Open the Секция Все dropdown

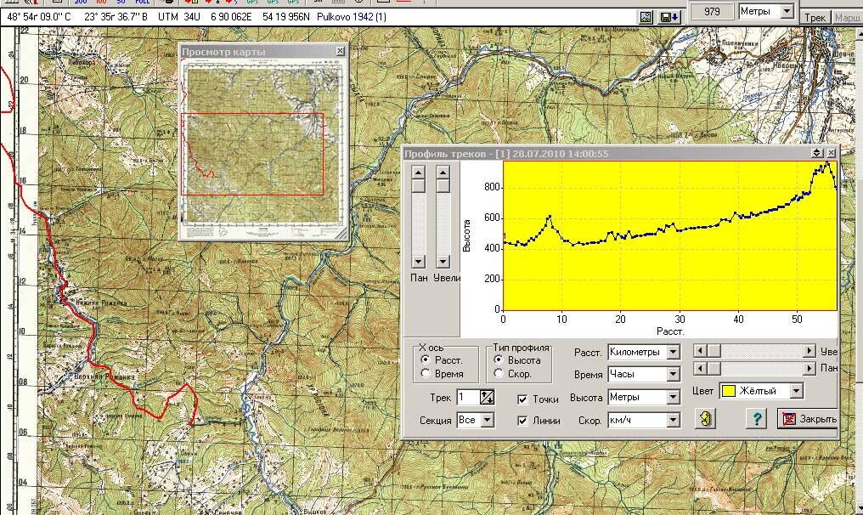click(487, 420)
